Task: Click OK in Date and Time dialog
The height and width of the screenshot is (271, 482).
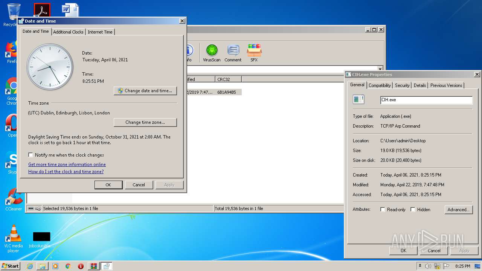Action: click(x=108, y=185)
